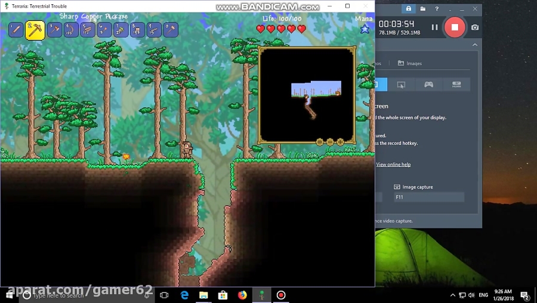
Task: Open the clock showing 9:26 AM
Action: click(x=503, y=295)
